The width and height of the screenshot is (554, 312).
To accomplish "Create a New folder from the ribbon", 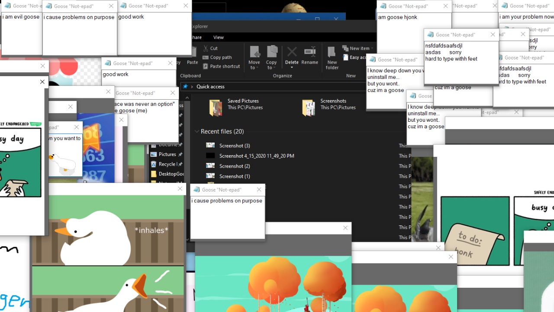I will coord(332,57).
